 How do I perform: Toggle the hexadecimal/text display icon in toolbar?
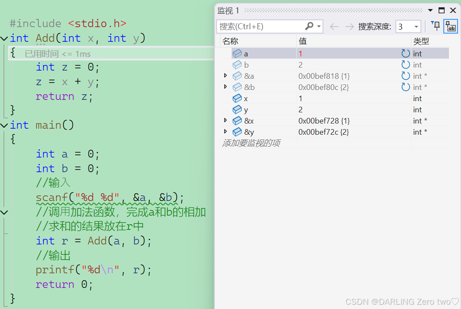(450, 26)
